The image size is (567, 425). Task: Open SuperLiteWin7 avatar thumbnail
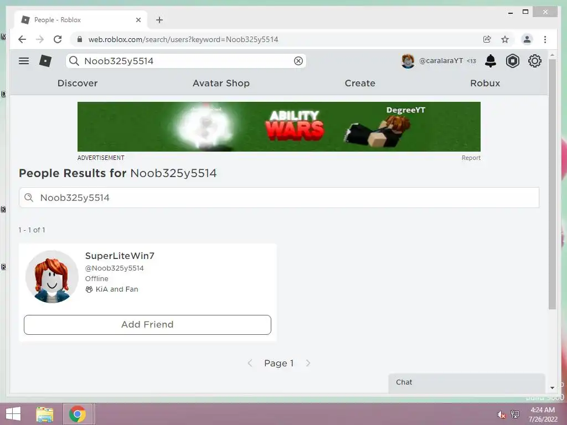(52, 277)
